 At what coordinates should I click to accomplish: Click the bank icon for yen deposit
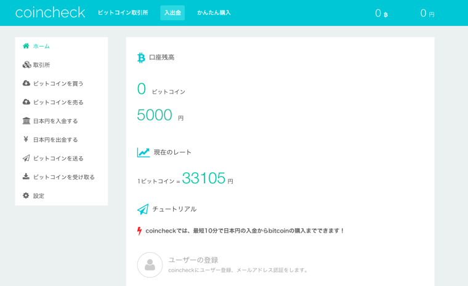pos(26,121)
